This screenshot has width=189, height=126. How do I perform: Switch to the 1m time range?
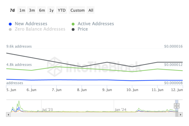point(22,10)
